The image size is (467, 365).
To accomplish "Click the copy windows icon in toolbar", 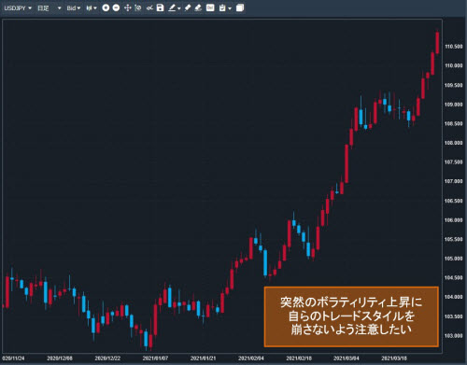I will coord(240,7).
